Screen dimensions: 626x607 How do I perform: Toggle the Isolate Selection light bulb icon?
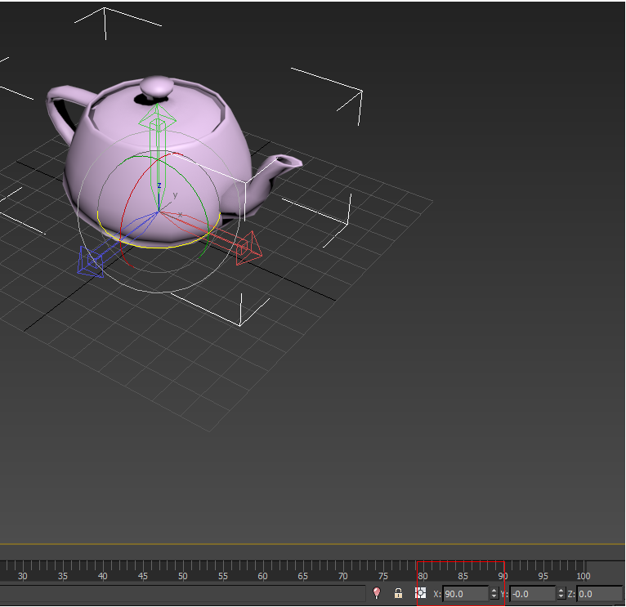[x=377, y=593]
